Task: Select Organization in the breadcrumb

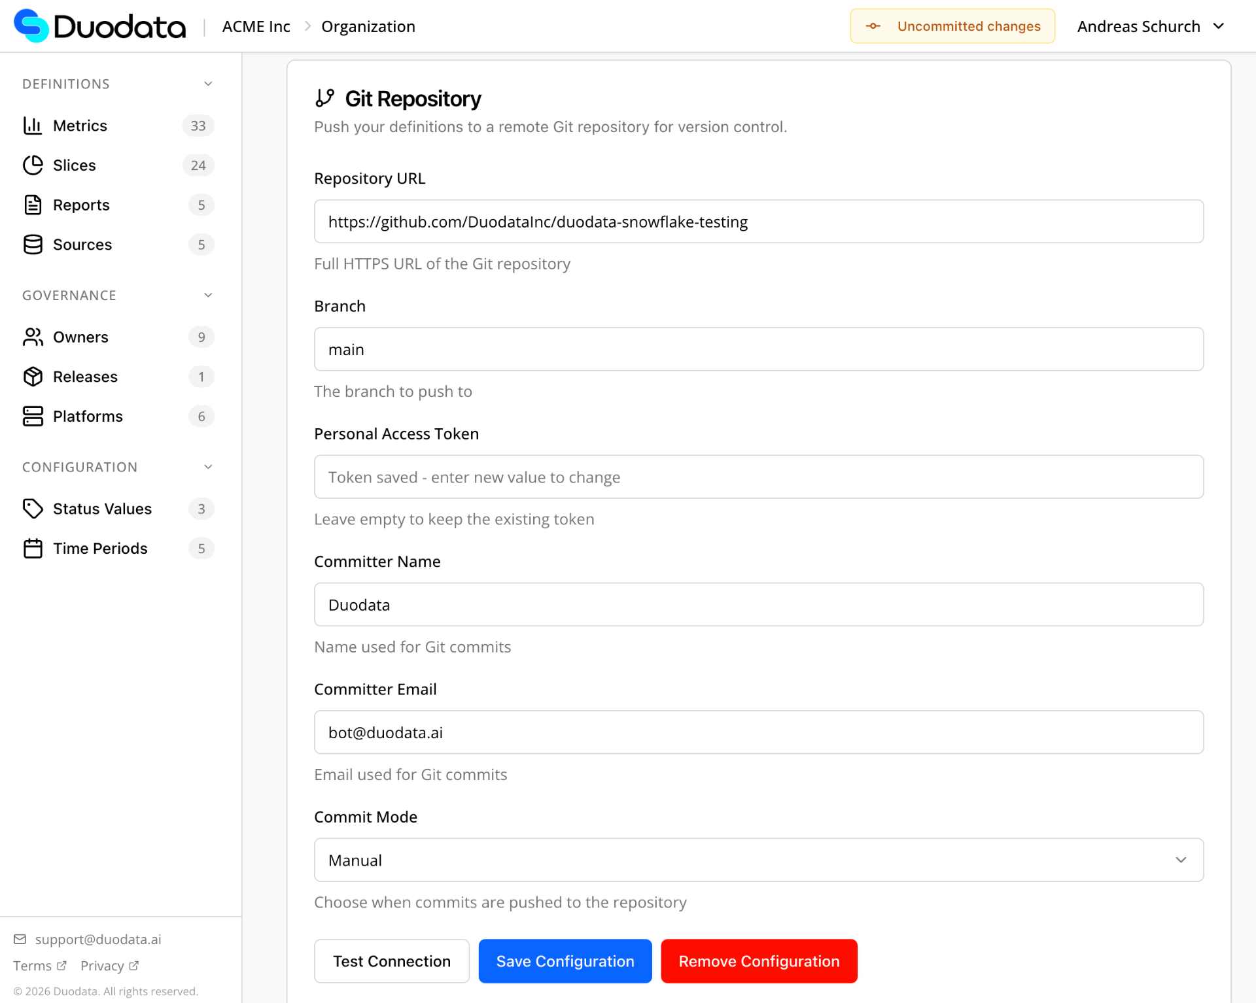Action: pyautogui.click(x=368, y=26)
